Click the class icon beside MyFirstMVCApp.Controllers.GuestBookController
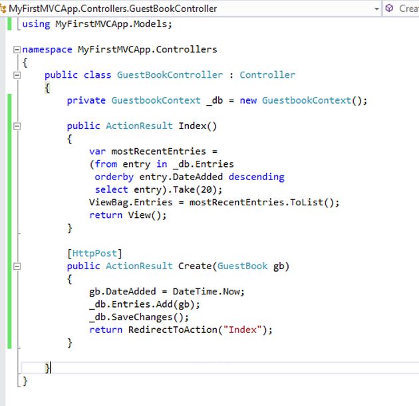Image resolution: width=419 pixels, height=406 pixels. tap(3, 9)
